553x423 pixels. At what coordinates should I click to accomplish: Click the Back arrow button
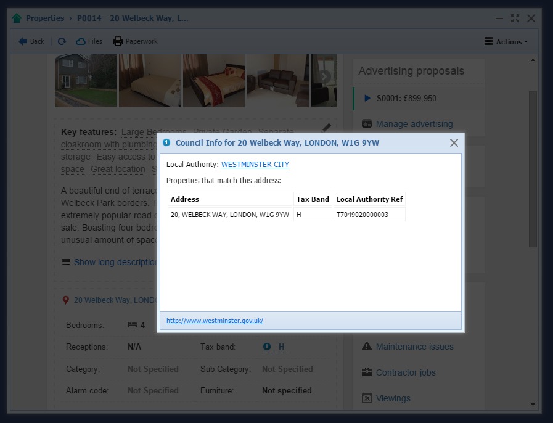[x=31, y=41]
